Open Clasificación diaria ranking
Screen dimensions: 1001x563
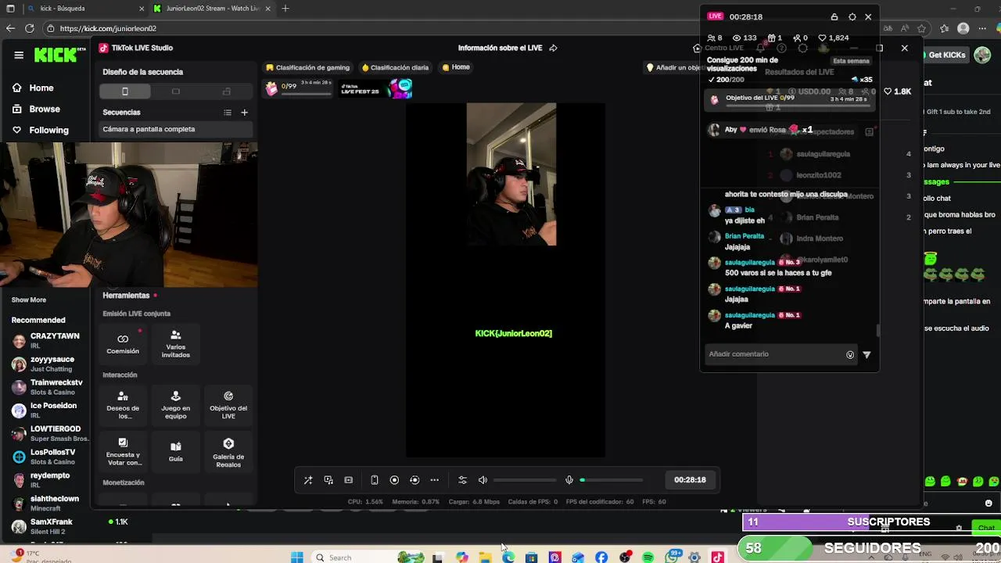pyautogui.click(x=395, y=67)
